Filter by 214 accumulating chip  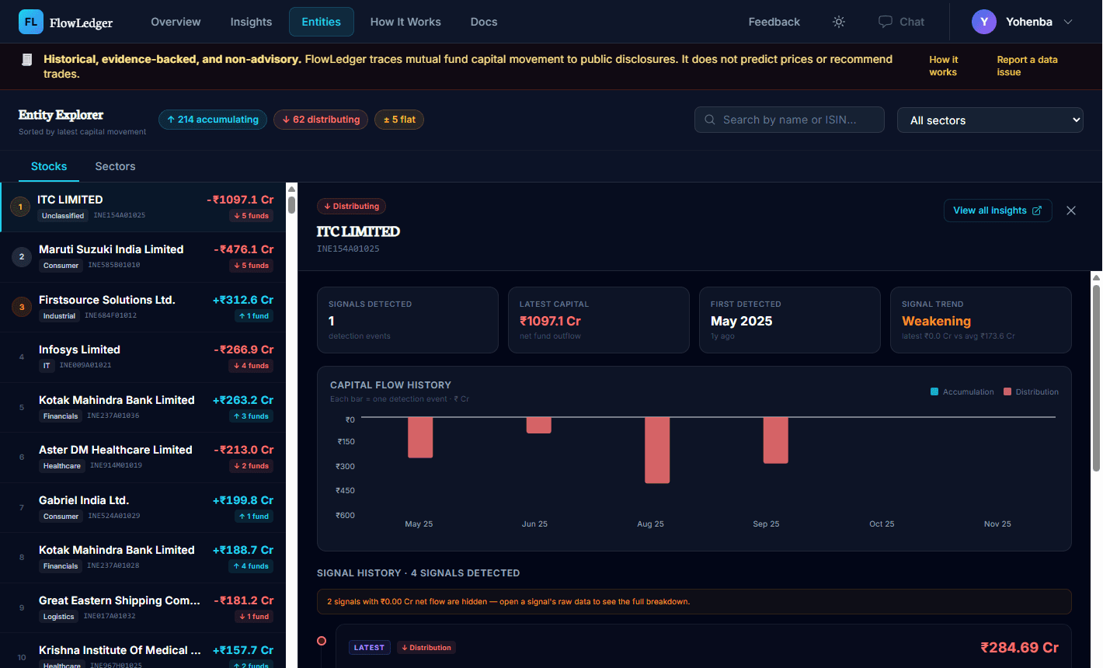(213, 120)
